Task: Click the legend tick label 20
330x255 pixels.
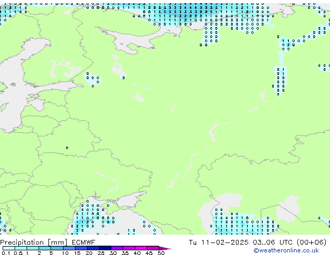Action: point(89,253)
